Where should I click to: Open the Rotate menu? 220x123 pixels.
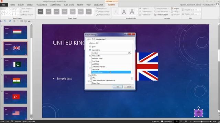[x=175, y=15]
